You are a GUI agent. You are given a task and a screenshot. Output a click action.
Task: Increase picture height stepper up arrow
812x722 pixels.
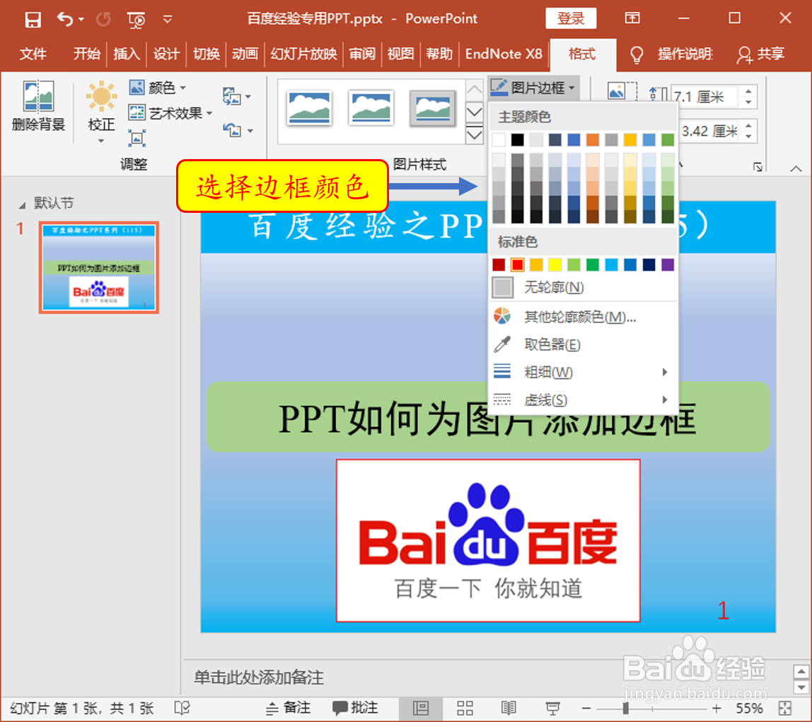click(749, 92)
